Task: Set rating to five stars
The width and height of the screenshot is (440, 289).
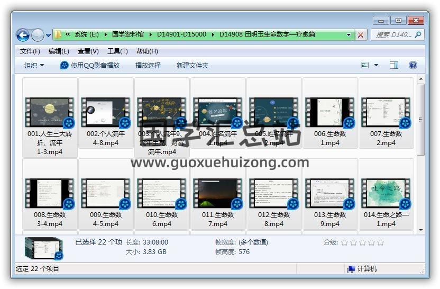Action: [x=380, y=242]
